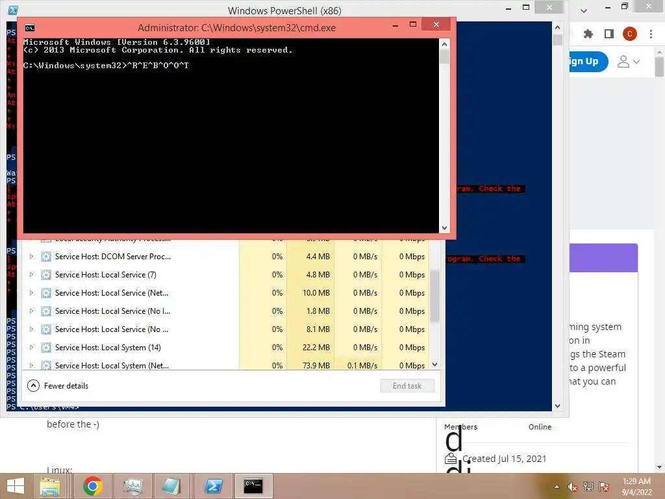Image resolution: width=665 pixels, height=499 pixels.
Task: Select Service Host: Local System (14) process
Action: (x=108, y=348)
